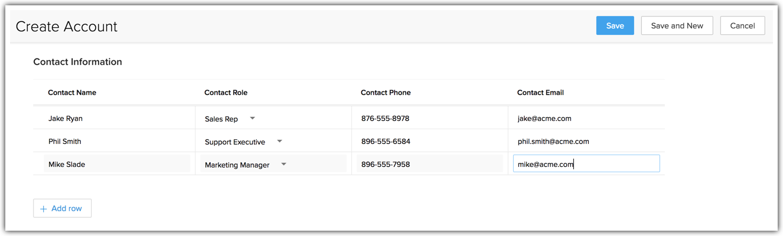The image size is (783, 236).
Task: Cancel the account creation
Action: 742,26
